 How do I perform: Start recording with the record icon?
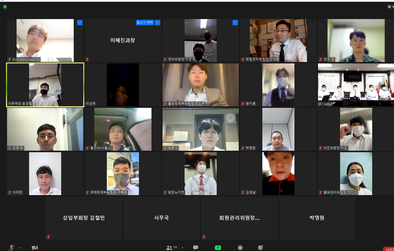pos(240,247)
